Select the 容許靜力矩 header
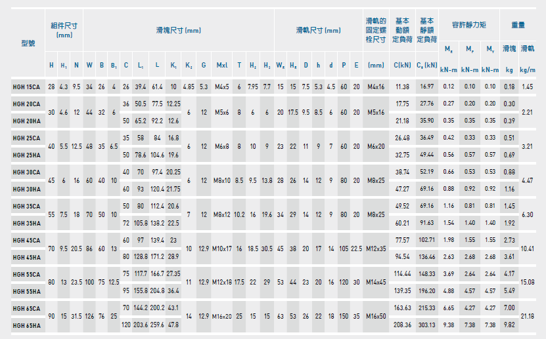 pos(468,25)
